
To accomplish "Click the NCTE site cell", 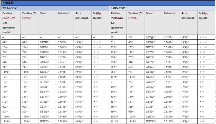I will (47, 62).
